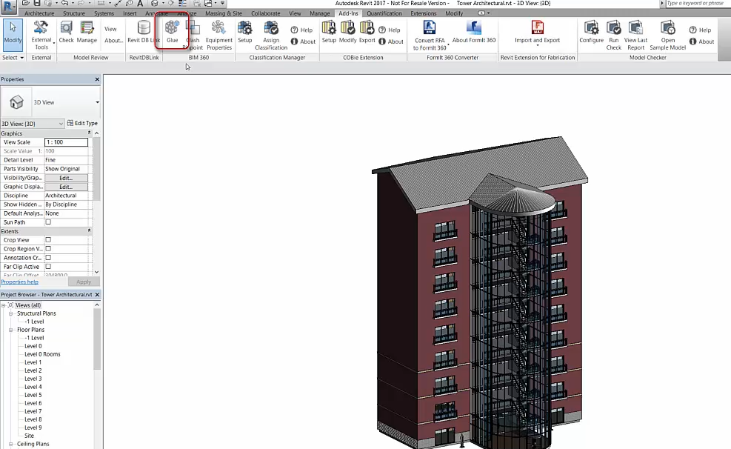Enable the Sun Path checkbox
The height and width of the screenshot is (449, 731).
point(48,222)
